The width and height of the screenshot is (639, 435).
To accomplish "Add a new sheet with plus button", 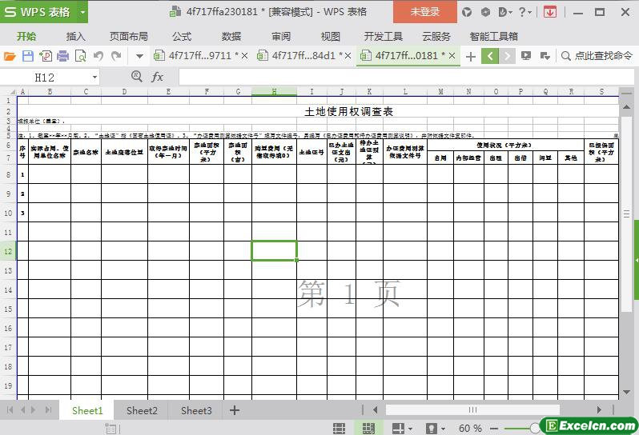I will [x=235, y=410].
